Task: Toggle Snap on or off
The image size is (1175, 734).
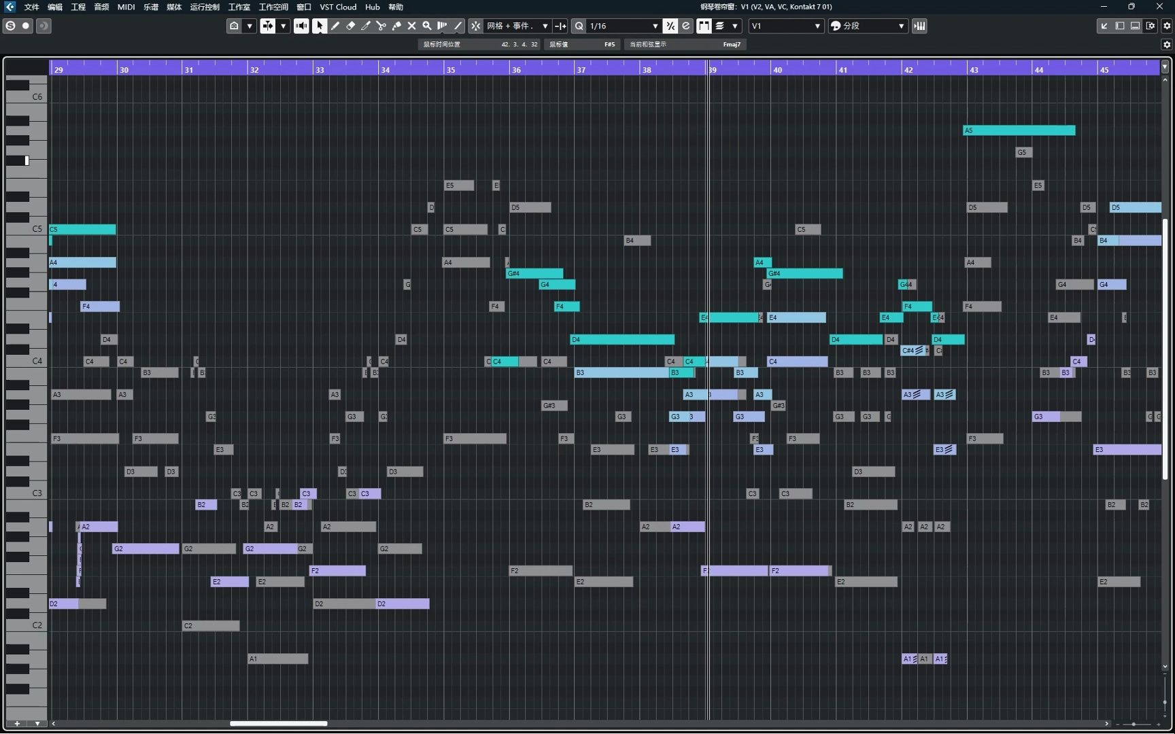Action: pyautogui.click(x=475, y=26)
